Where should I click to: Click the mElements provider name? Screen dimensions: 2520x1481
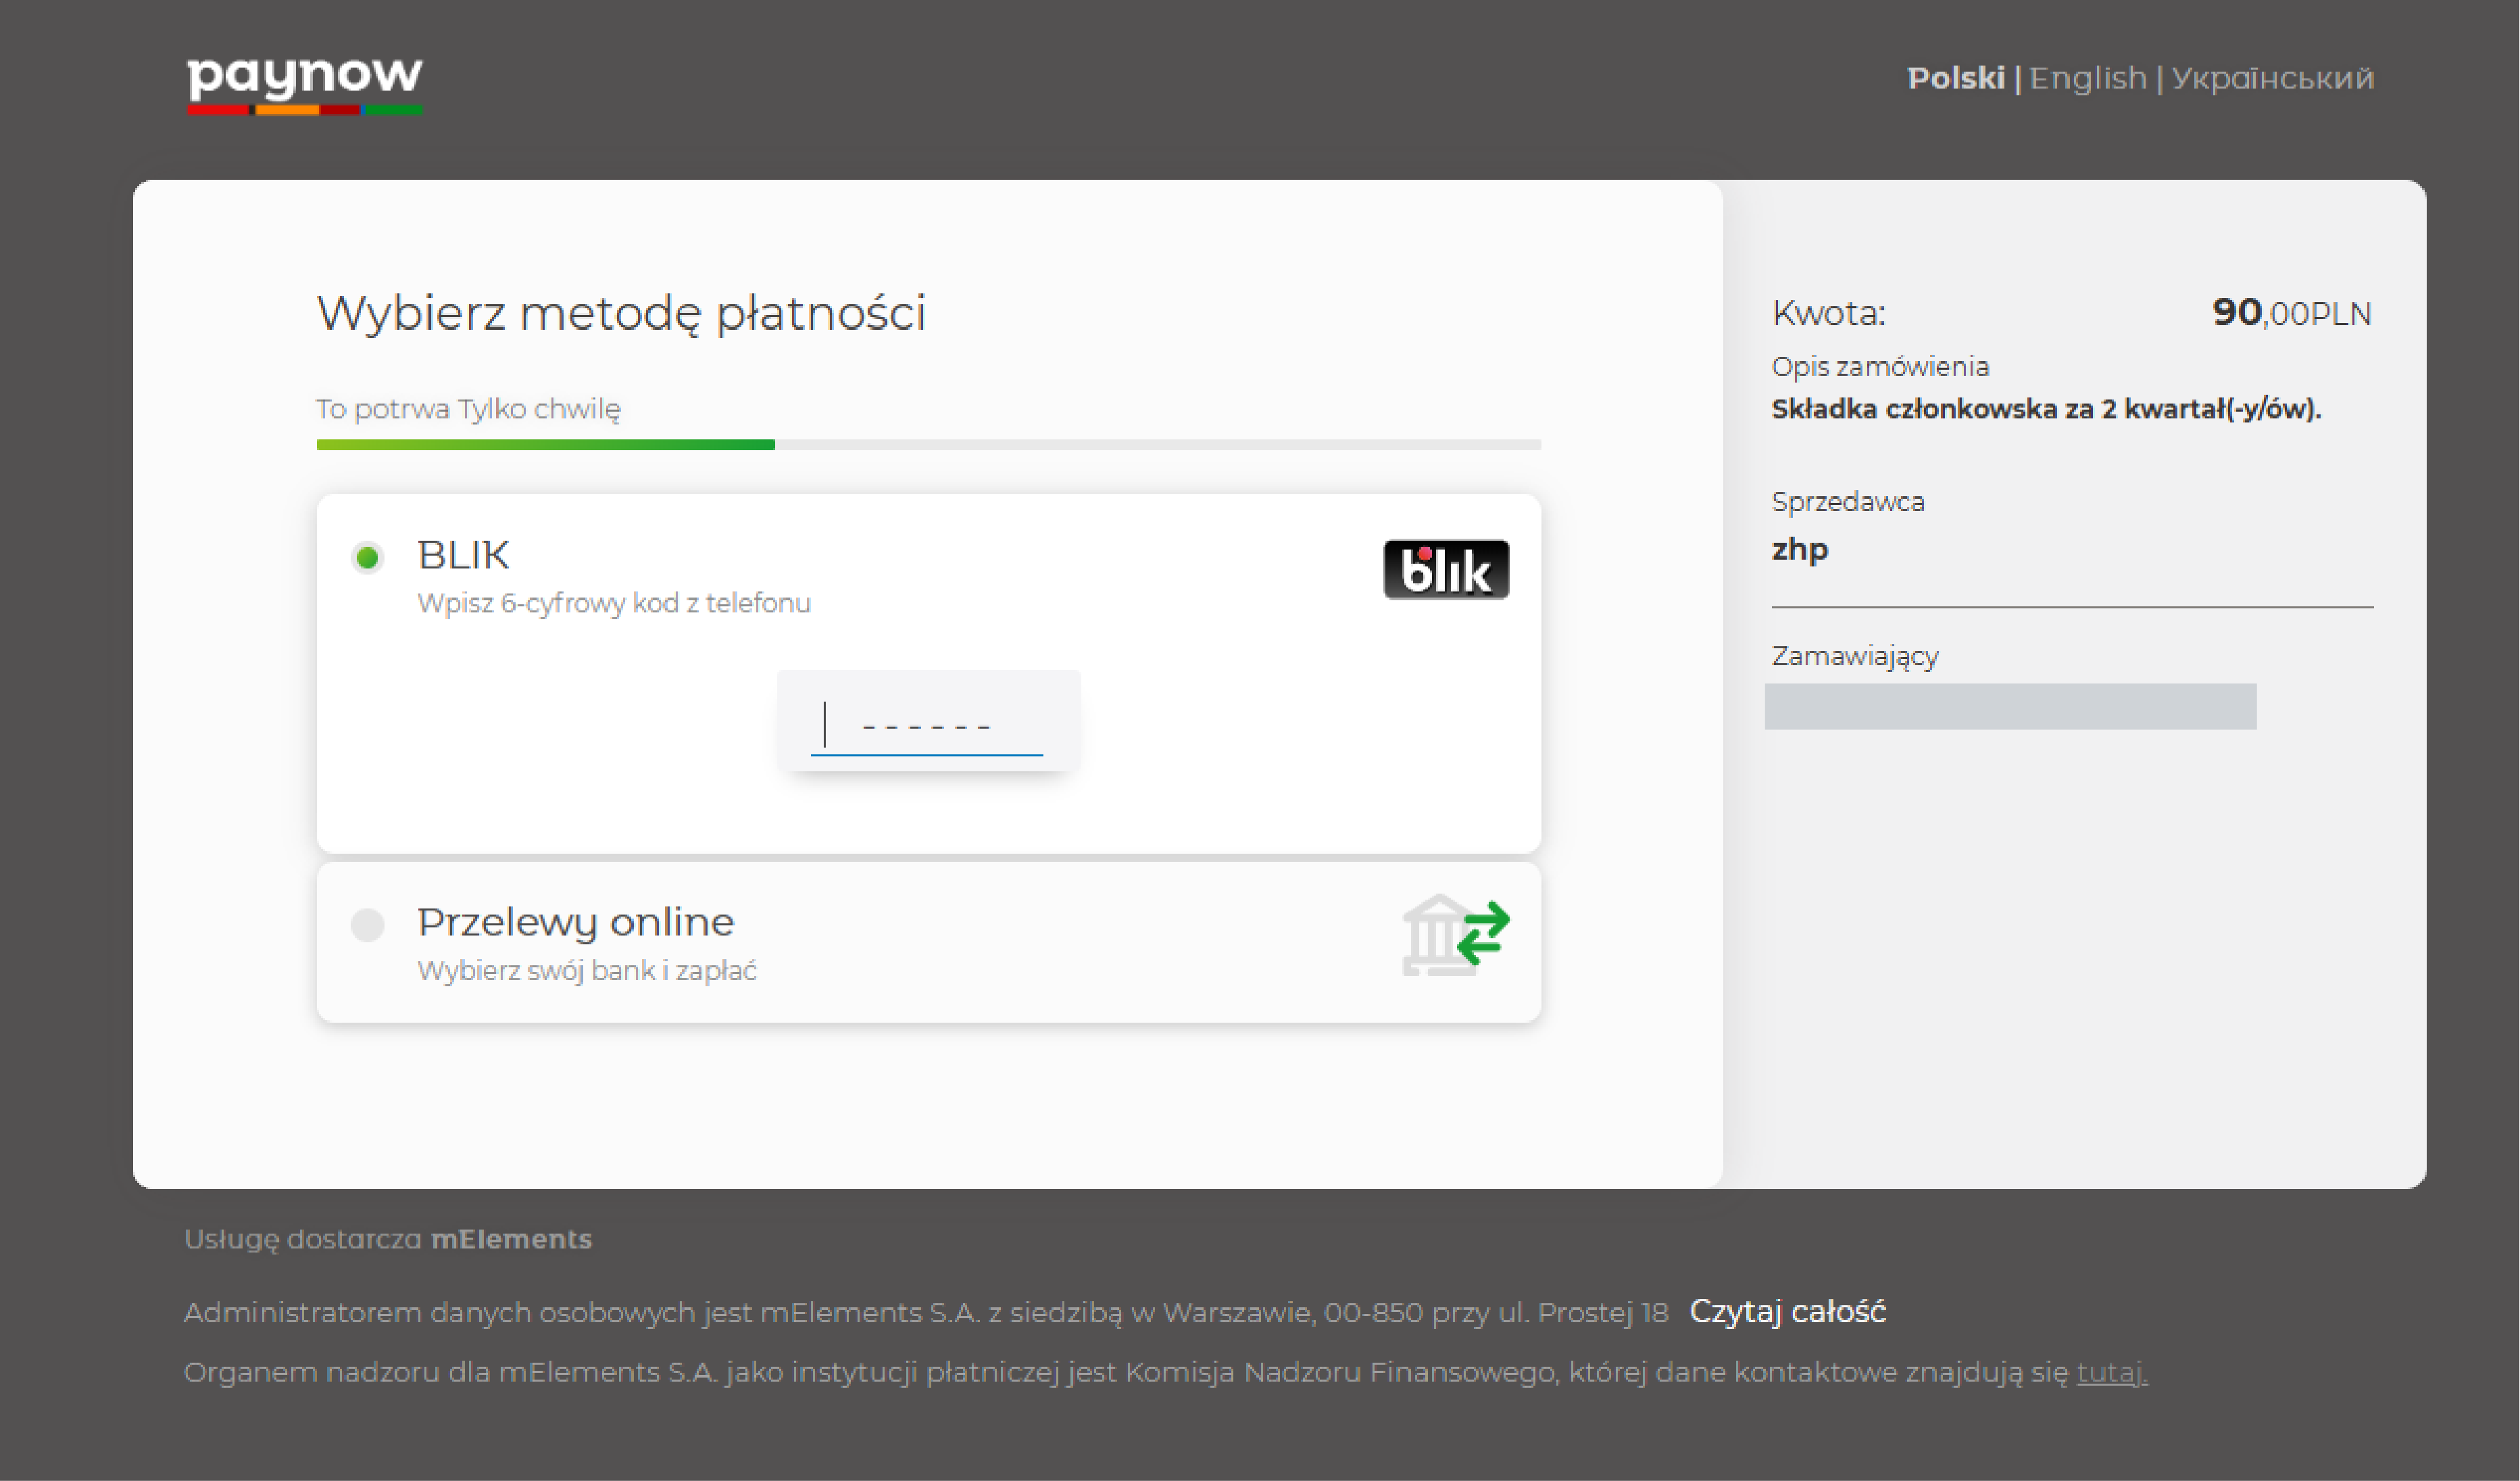pos(511,1239)
